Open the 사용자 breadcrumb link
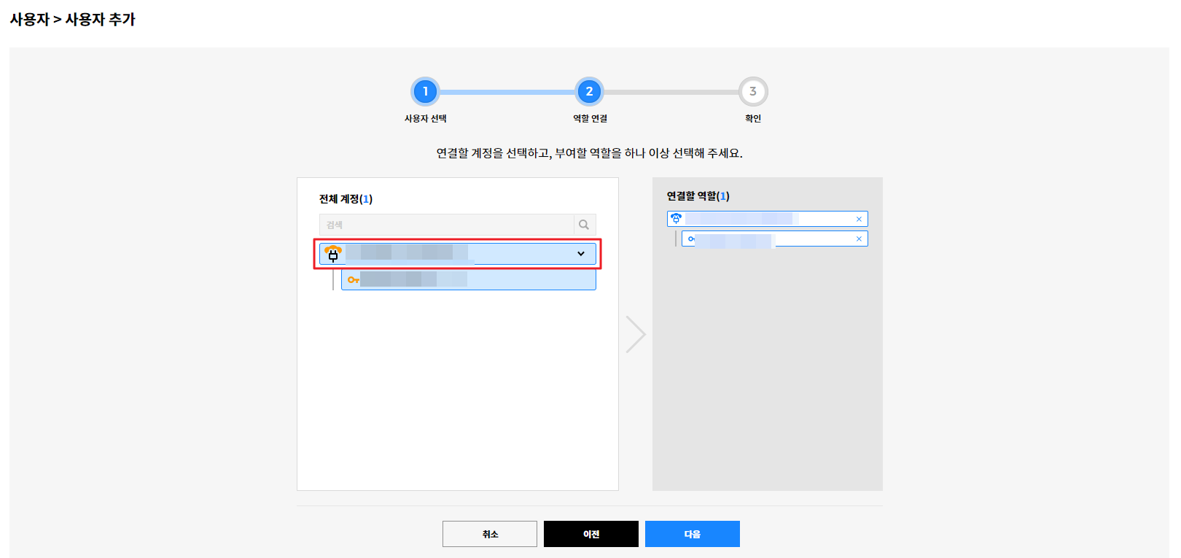The width and height of the screenshot is (1181, 558). [29, 20]
